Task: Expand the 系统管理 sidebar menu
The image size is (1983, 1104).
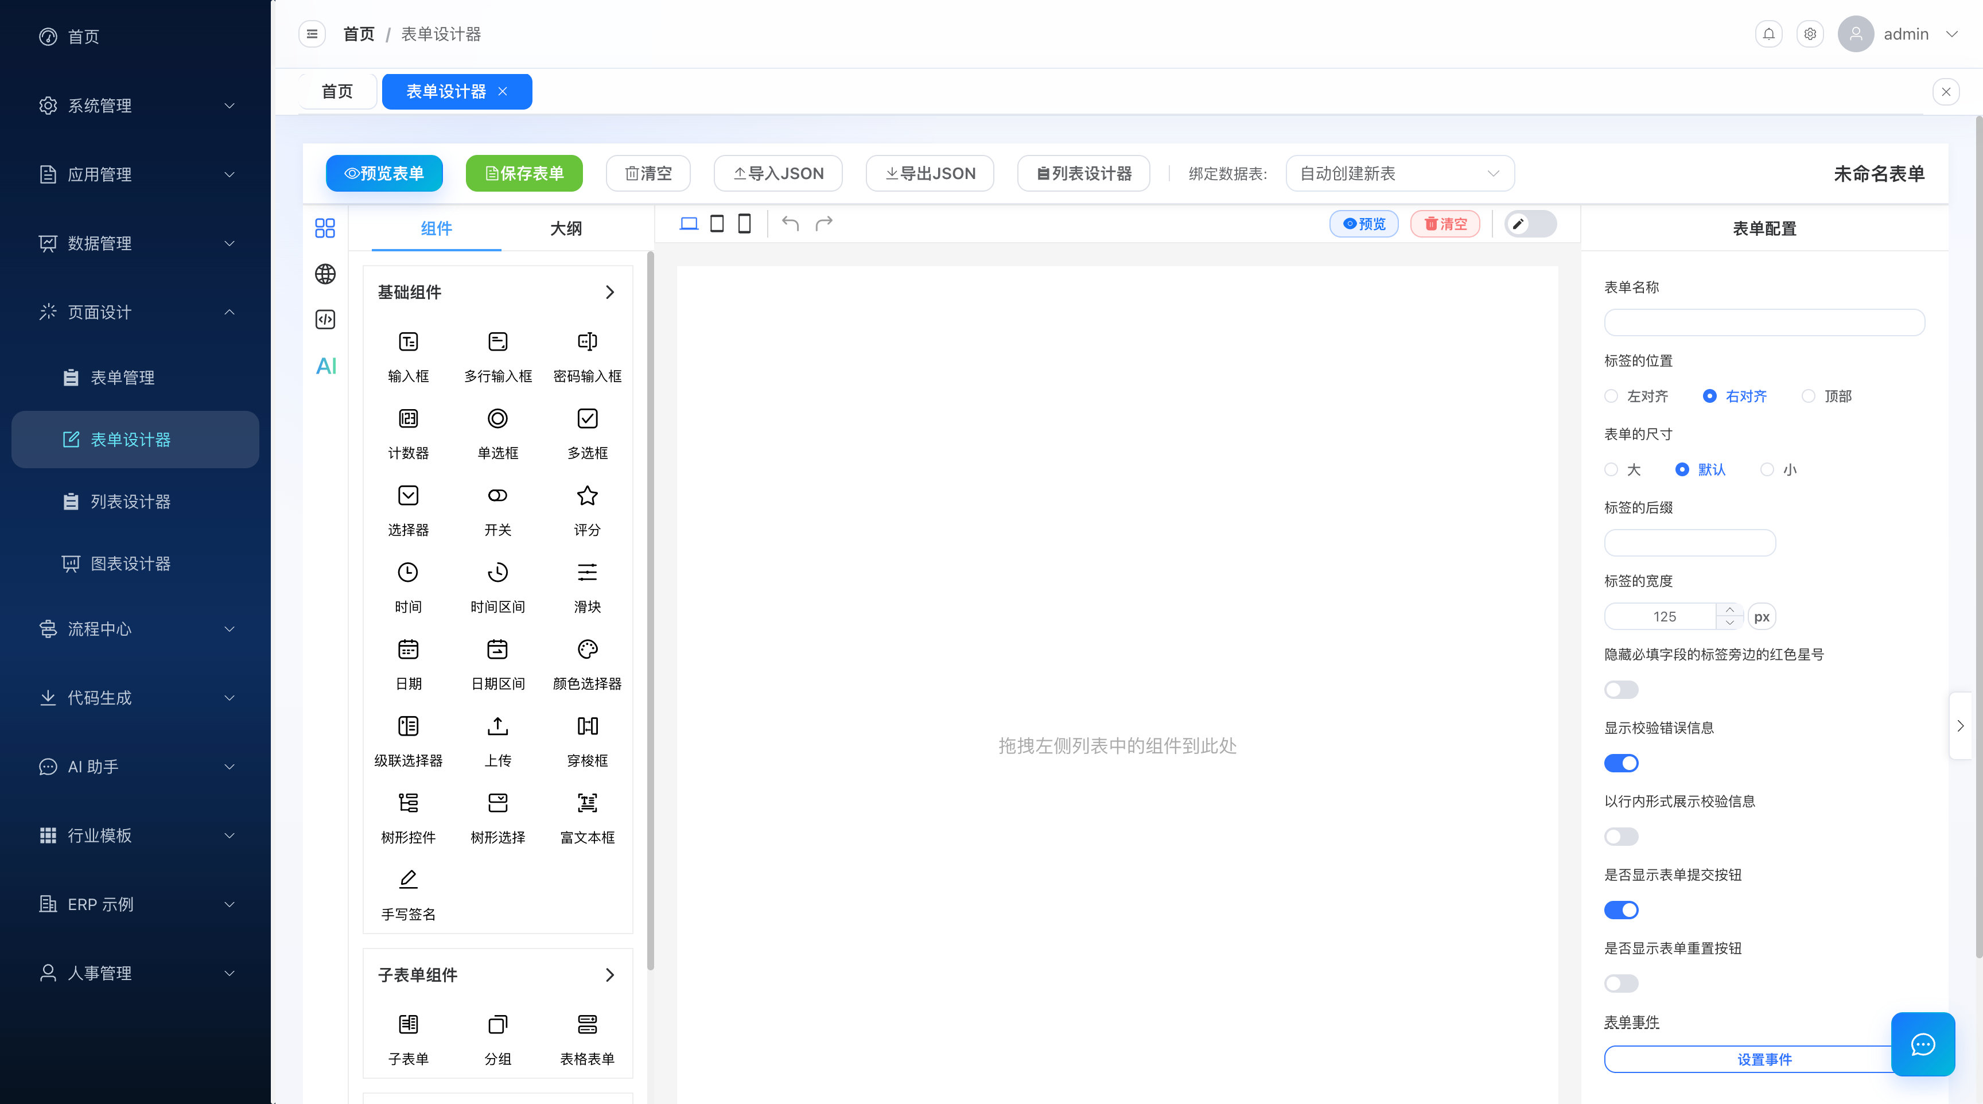Action: (x=135, y=106)
